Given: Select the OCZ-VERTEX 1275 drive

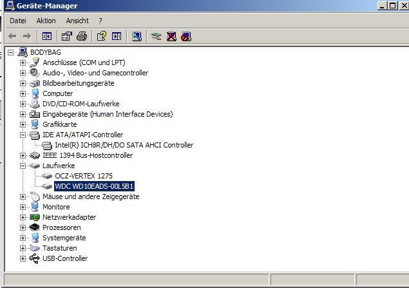Looking at the screenshot, I should [84, 176].
